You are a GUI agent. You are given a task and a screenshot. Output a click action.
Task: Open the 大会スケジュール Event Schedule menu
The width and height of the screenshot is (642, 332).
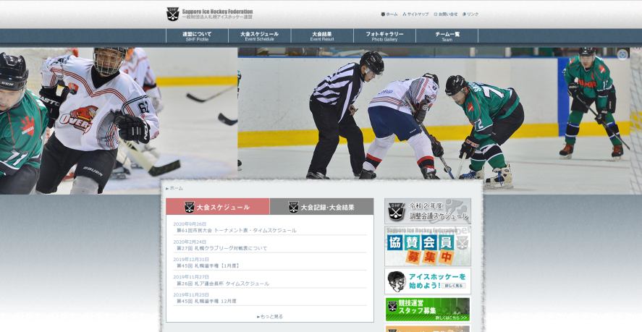pos(259,36)
